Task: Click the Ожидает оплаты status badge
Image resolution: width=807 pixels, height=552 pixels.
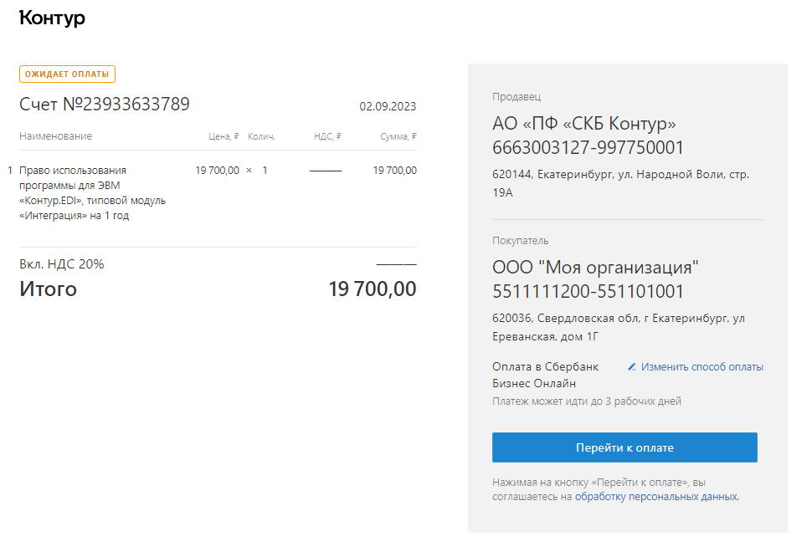Action: [x=68, y=74]
